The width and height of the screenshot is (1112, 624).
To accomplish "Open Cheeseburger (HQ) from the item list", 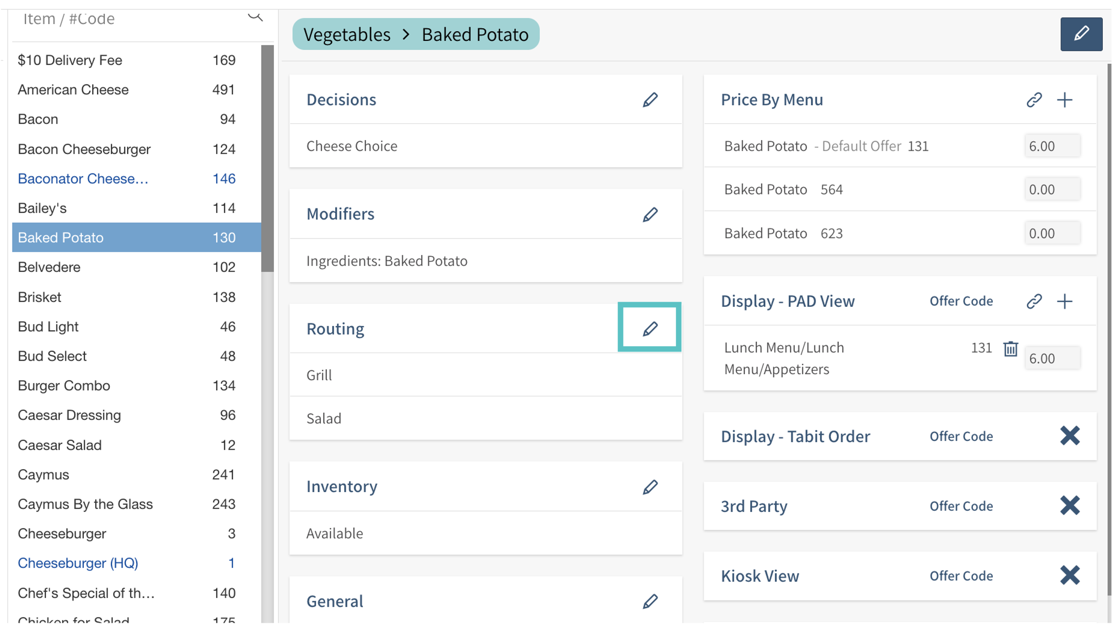I will tap(78, 563).
